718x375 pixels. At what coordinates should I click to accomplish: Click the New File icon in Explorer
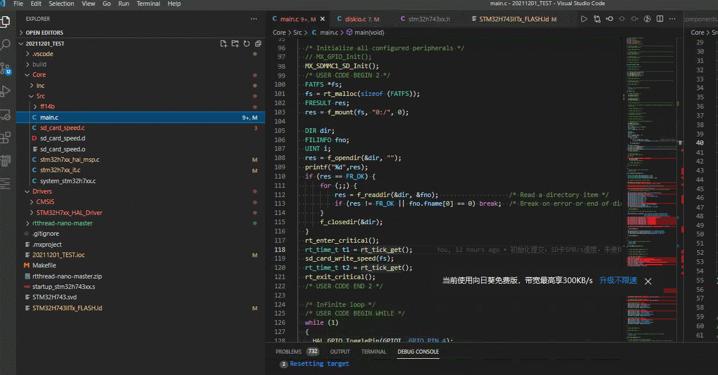[x=224, y=44]
